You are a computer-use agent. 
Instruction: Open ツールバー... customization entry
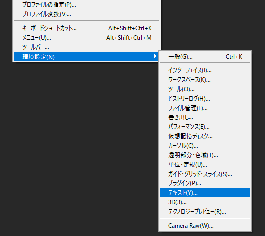[x=87, y=47]
